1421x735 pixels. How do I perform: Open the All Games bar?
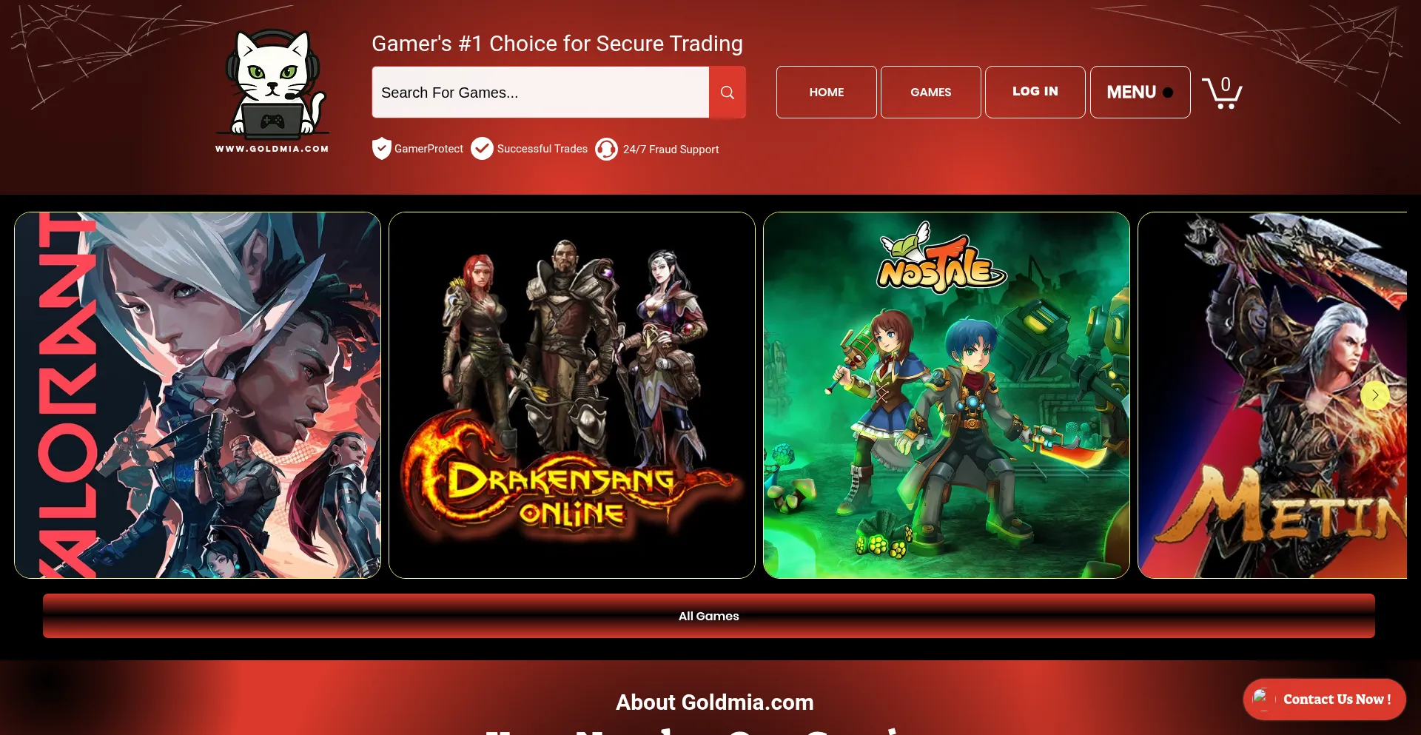(708, 616)
